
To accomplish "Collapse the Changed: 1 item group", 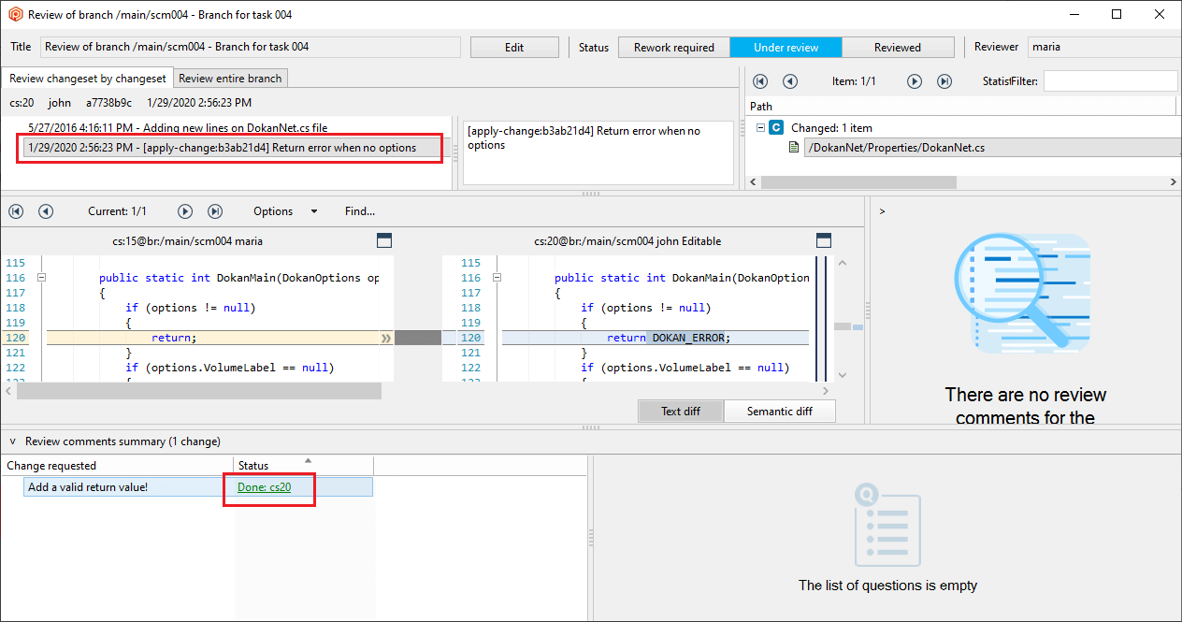I will click(760, 127).
